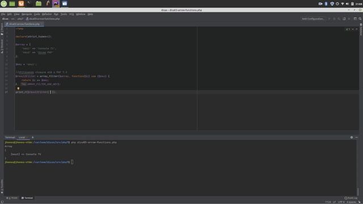Open the Structure tool window sidebar tab
The image size is (363, 204).
click(x=2, y=46)
